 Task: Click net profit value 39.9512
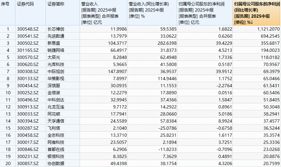(x=224, y=71)
